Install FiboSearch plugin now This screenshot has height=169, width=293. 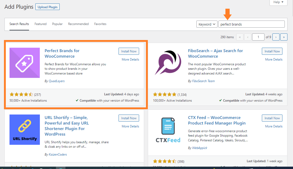(272, 51)
